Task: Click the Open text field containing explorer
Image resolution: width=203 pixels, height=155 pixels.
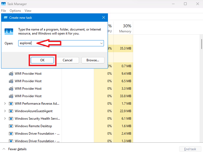Action: point(59,43)
